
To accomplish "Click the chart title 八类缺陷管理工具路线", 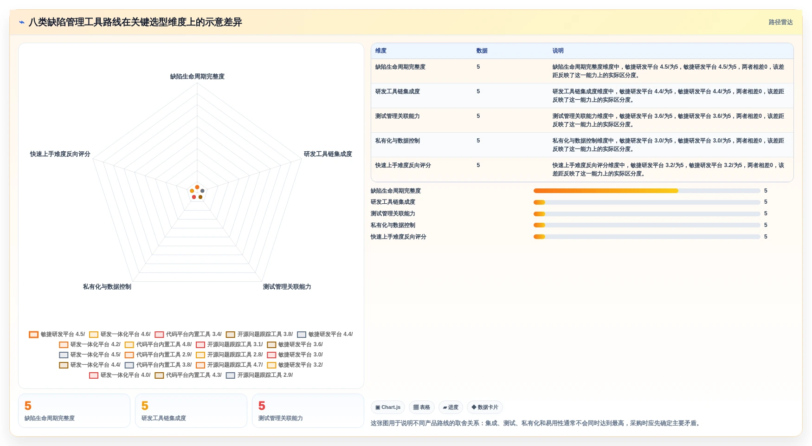I will pyautogui.click(x=135, y=22).
